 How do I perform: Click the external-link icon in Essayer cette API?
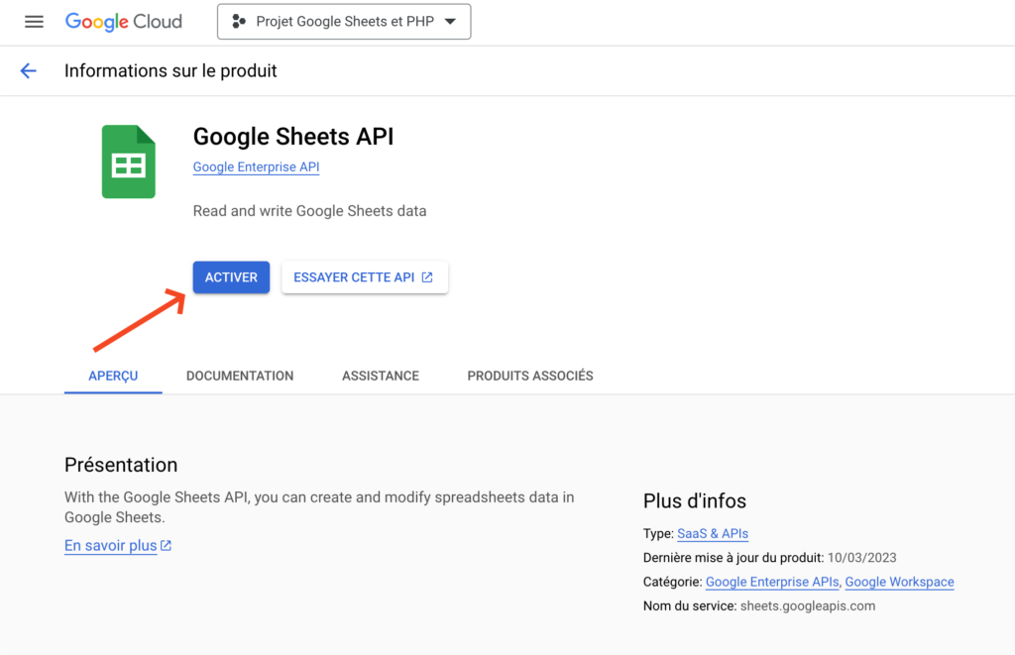[x=427, y=277]
